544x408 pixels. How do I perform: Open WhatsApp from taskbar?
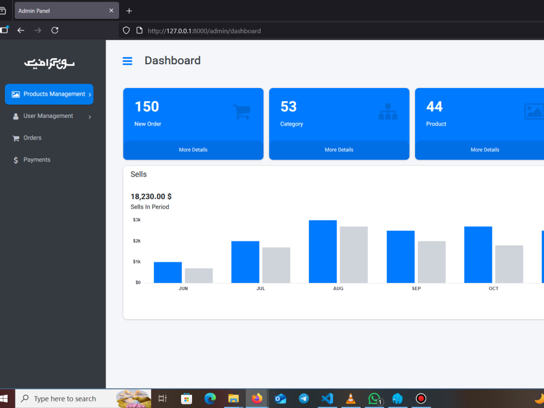pyautogui.click(x=375, y=399)
